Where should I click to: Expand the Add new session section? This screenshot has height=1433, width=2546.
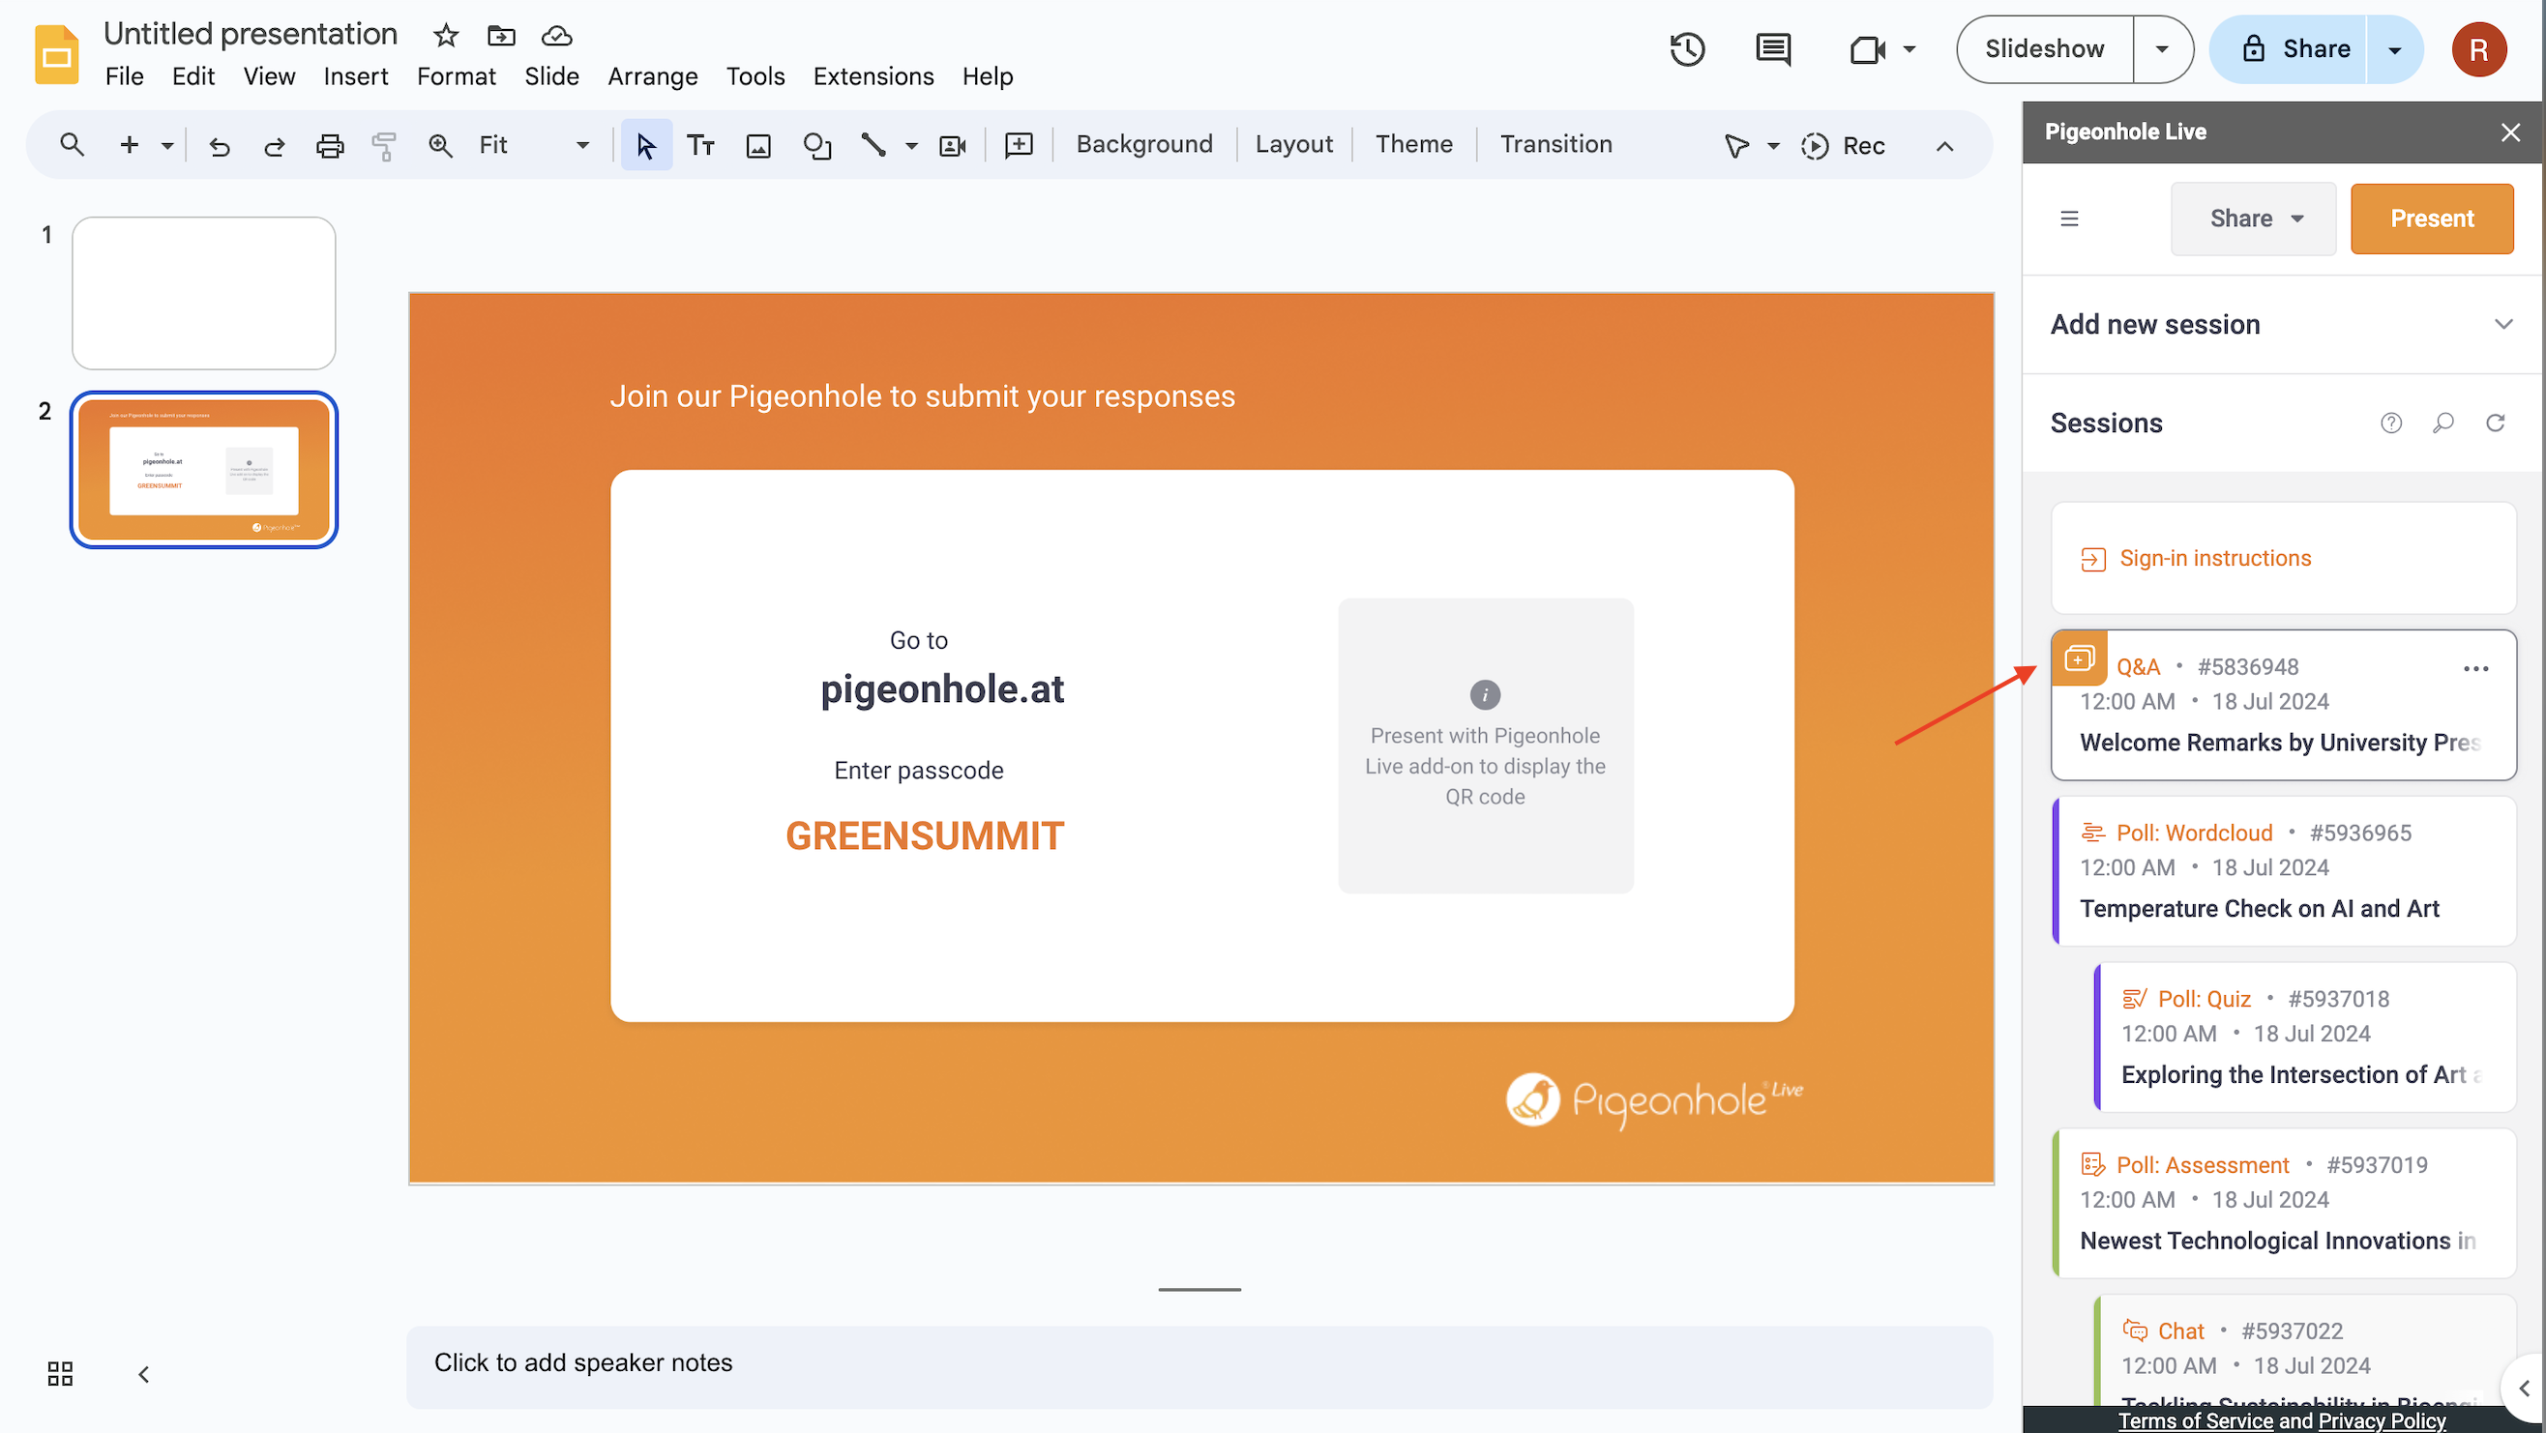point(2281,324)
